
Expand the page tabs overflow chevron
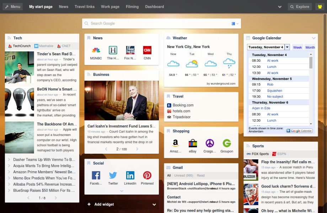click(280, 7)
